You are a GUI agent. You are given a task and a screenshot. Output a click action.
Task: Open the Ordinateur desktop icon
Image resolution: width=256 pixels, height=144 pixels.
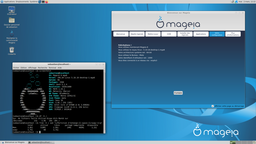tap(12, 10)
